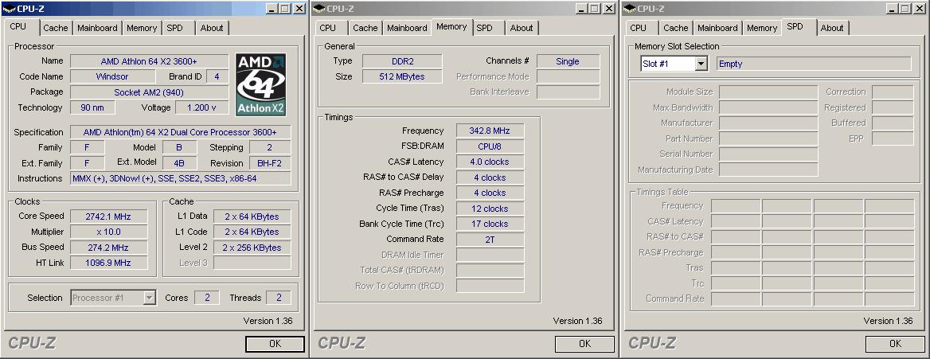The width and height of the screenshot is (930, 359).
Task: Click OK in the Memory window
Action: point(584,344)
